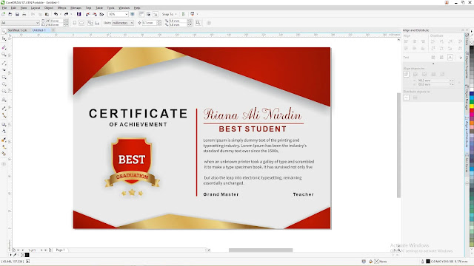Select the Drop Shadow tool
This screenshot has width=474, height=266.
pyautogui.click(x=4, y=124)
